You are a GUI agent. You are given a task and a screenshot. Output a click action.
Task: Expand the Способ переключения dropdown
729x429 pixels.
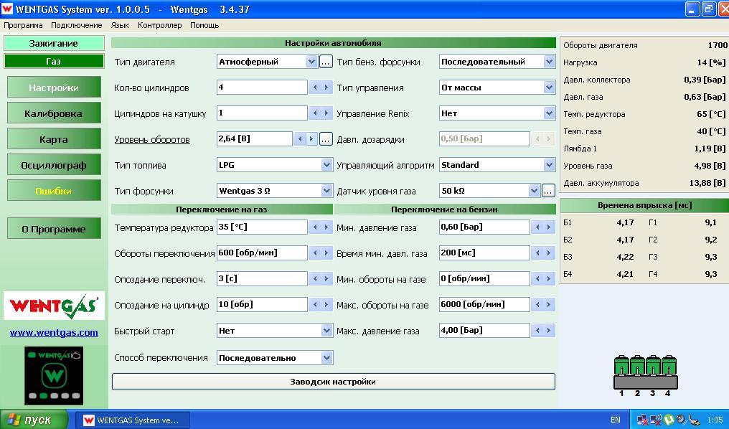click(326, 357)
